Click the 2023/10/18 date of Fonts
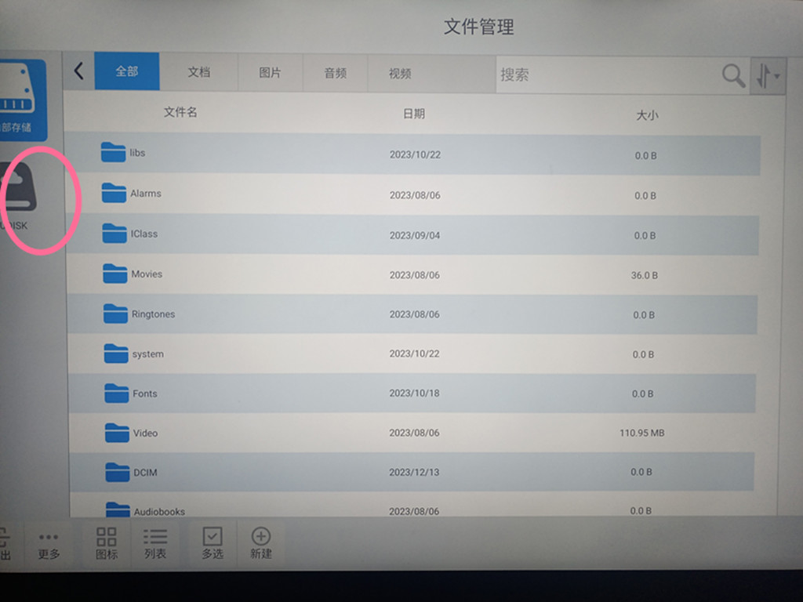Screen dimensions: 803x602 414,393
